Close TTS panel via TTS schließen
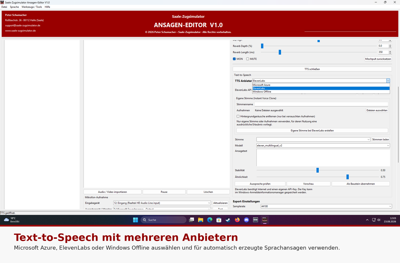 tap(312, 69)
